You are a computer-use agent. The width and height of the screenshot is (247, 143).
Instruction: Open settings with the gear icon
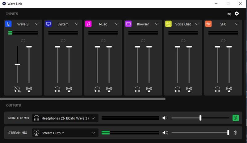237,14
